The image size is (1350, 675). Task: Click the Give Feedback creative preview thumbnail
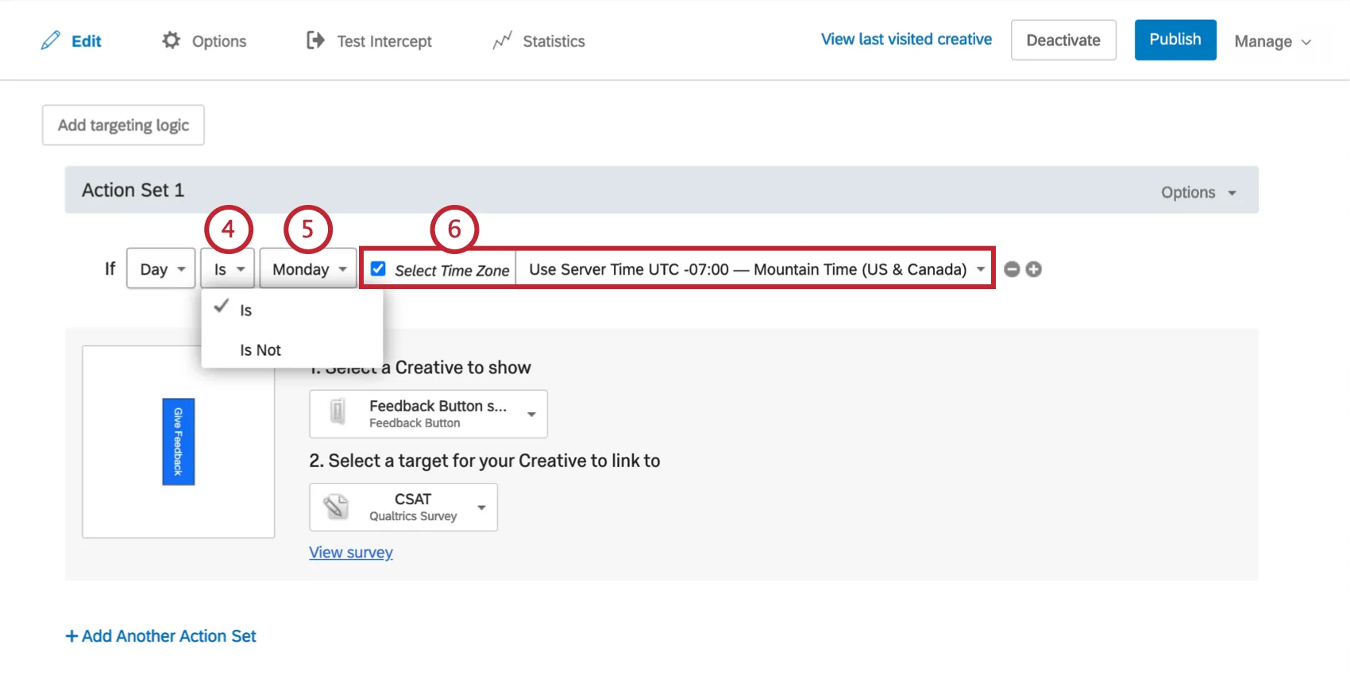click(x=179, y=442)
